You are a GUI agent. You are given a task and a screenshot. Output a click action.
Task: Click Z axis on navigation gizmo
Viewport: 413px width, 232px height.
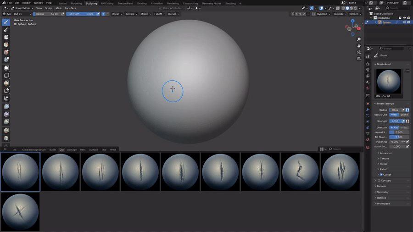(352, 21)
